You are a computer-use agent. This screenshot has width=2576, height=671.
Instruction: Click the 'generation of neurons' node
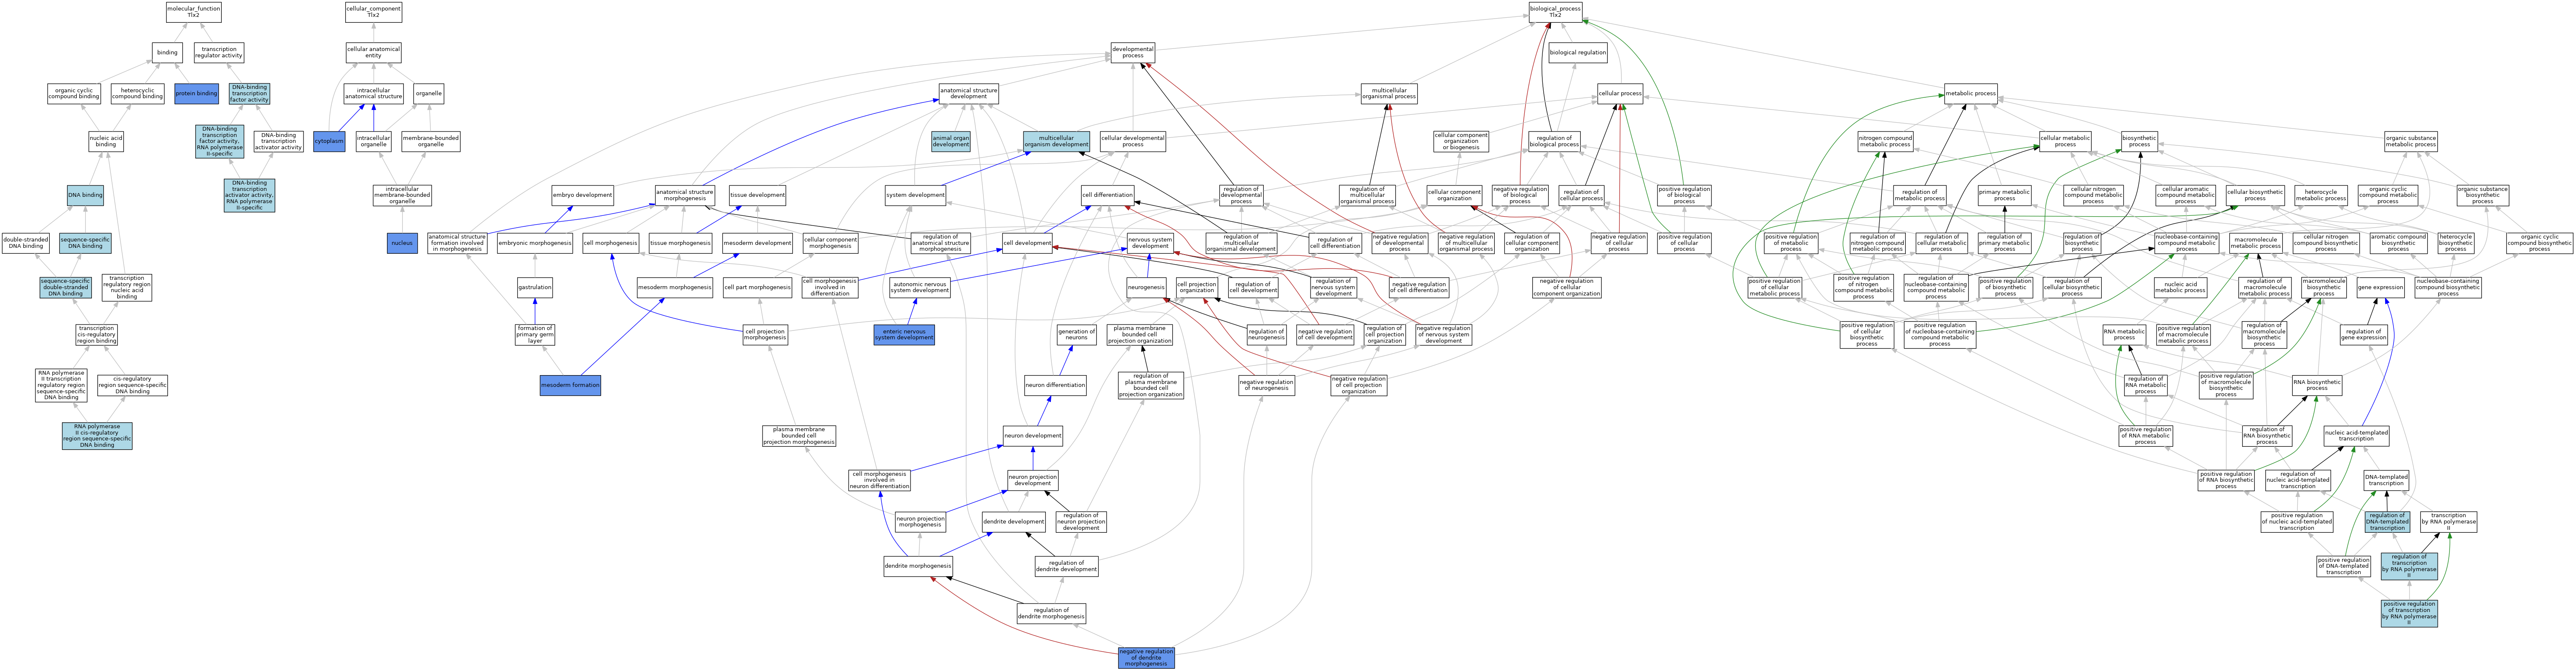1077,335
